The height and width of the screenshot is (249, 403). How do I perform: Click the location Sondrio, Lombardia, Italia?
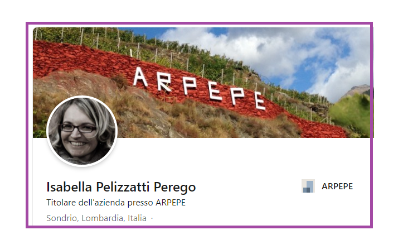tap(96, 218)
